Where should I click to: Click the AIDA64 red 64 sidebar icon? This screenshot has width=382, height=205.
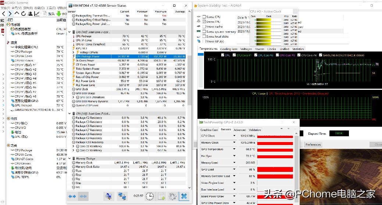[x=3, y=31]
